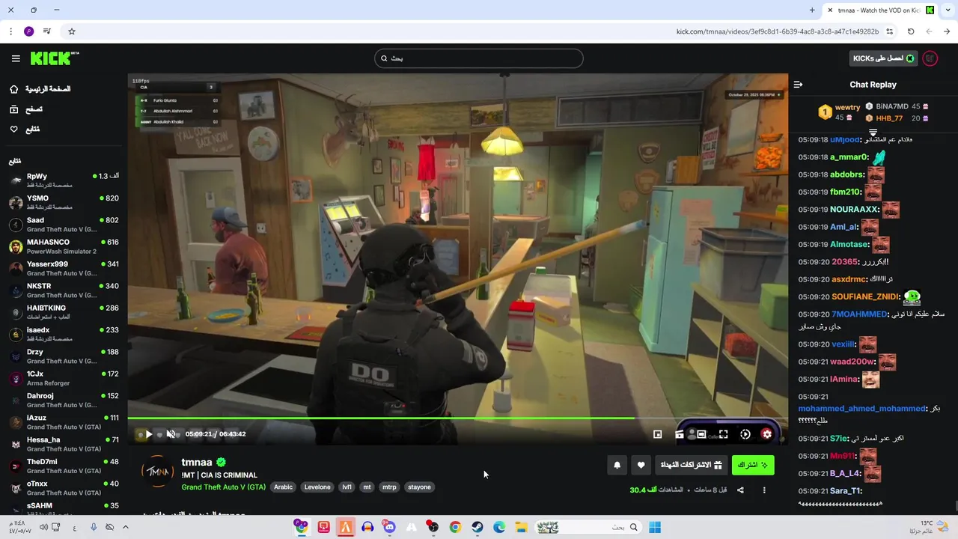Open RpWy channel in sidebar
This screenshot has width=958, height=539.
click(x=64, y=180)
